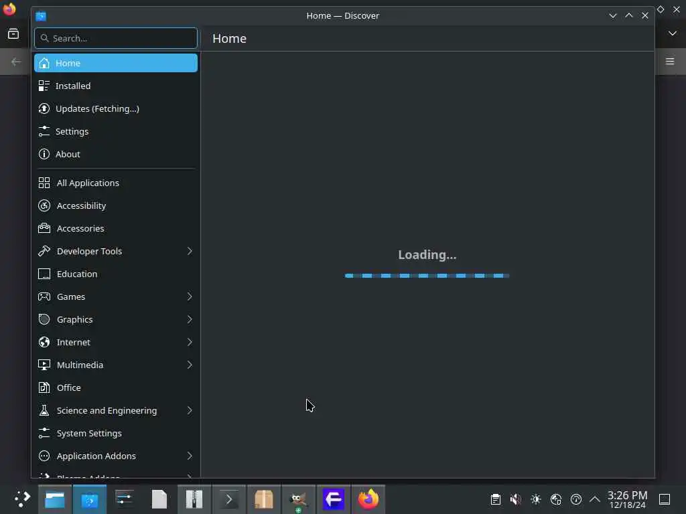Open the purple F app in taskbar
The height and width of the screenshot is (514, 686).
click(334, 499)
